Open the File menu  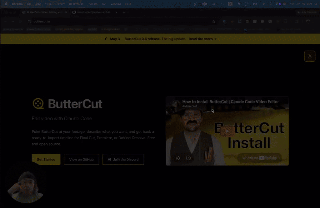[29, 4]
